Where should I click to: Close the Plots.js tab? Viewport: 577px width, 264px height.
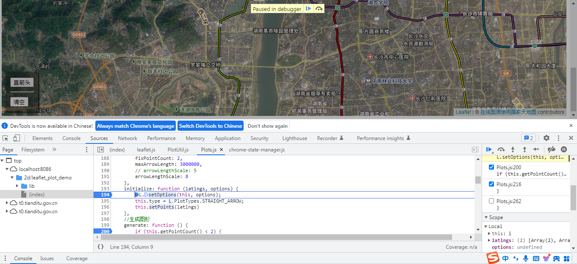click(221, 150)
